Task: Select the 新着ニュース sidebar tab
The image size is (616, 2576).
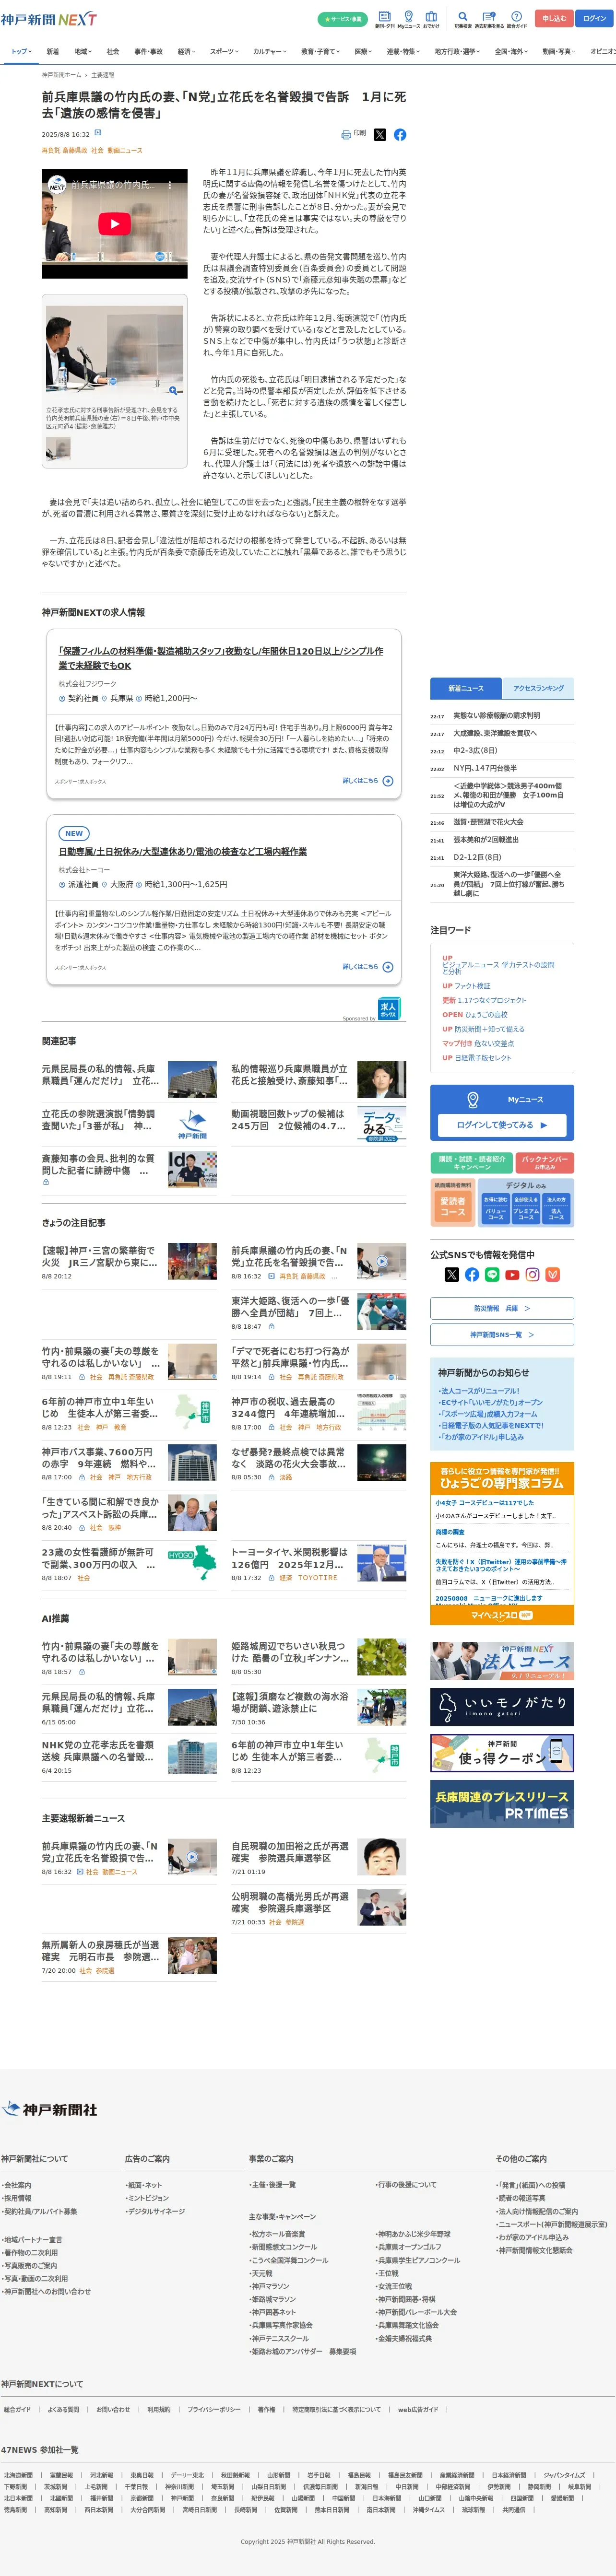Action: pos(466,688)
